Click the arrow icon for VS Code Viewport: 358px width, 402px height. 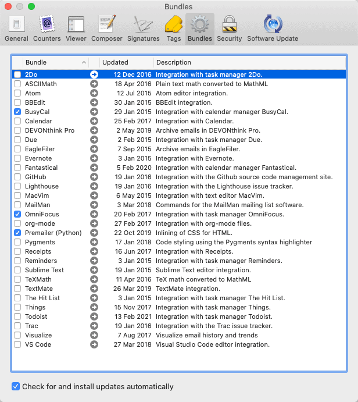[x=94, y=344]
